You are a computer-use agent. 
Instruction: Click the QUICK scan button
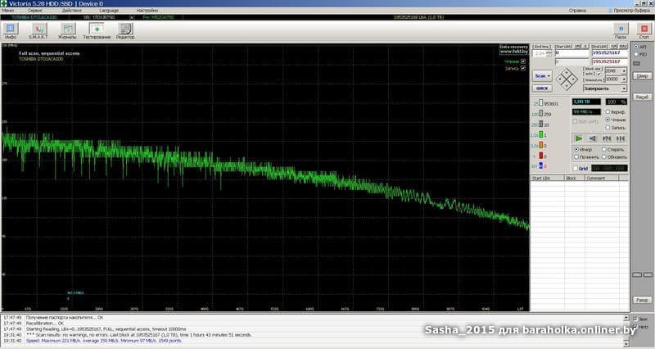542,88
